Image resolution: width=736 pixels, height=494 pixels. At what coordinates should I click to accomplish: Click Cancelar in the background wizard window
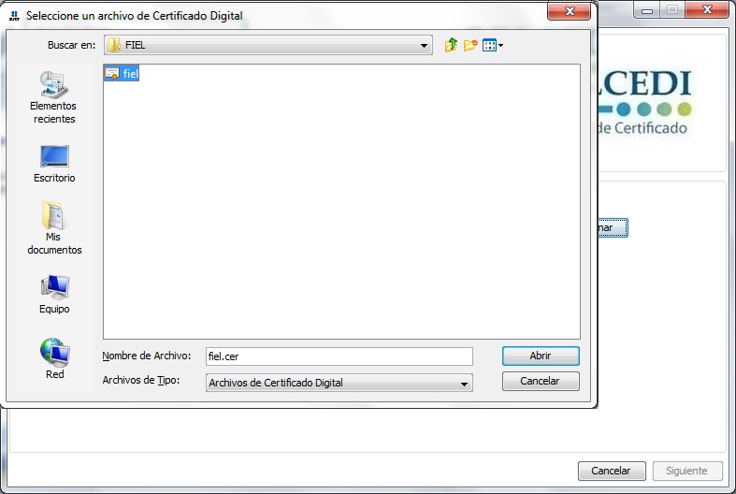click(x=612, y=471)
